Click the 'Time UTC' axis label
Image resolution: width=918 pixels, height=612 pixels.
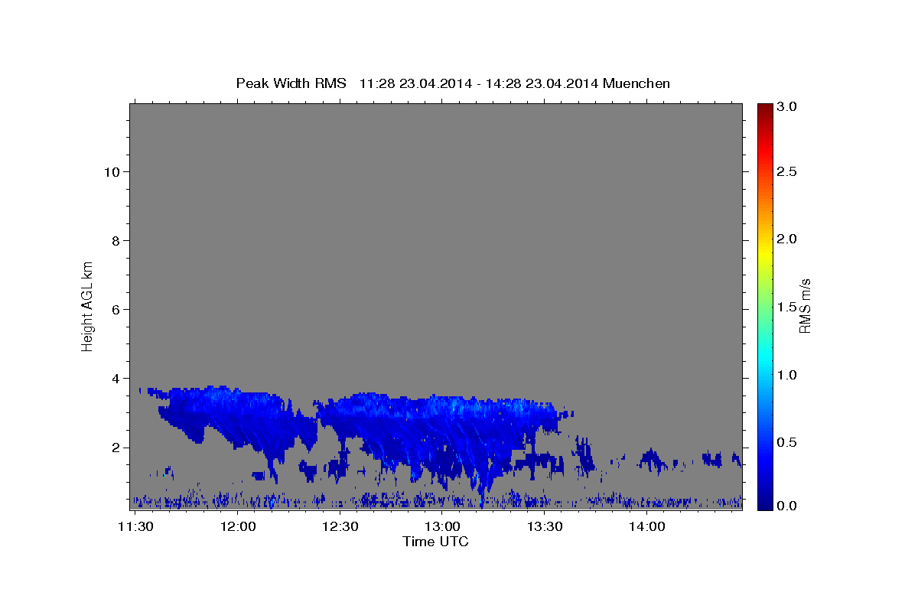[435, 542]
